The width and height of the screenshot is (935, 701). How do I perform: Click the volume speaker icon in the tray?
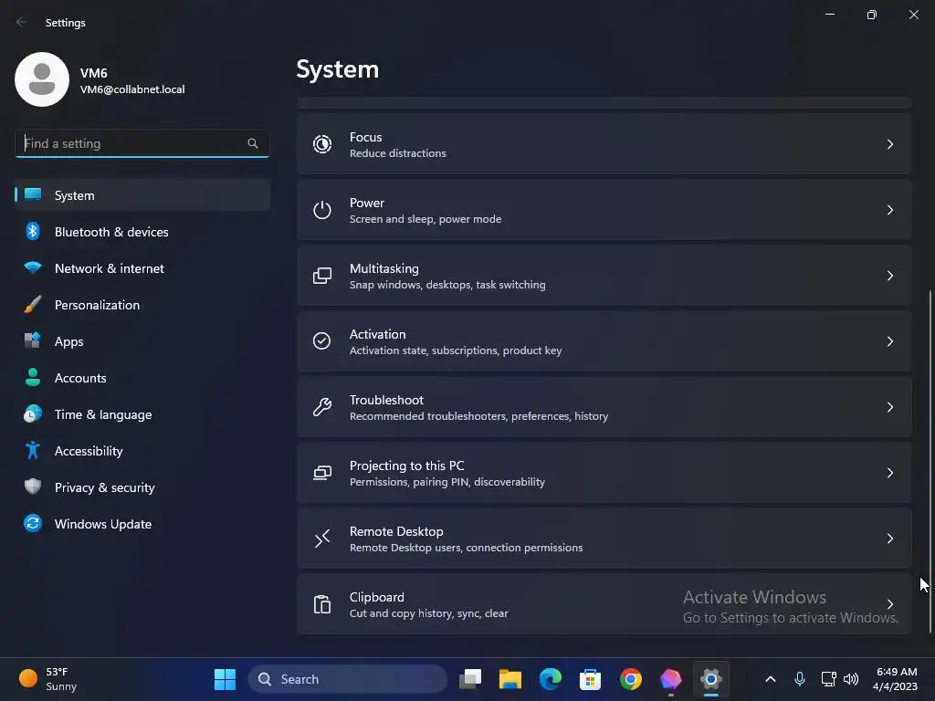[x=851, y=679]
